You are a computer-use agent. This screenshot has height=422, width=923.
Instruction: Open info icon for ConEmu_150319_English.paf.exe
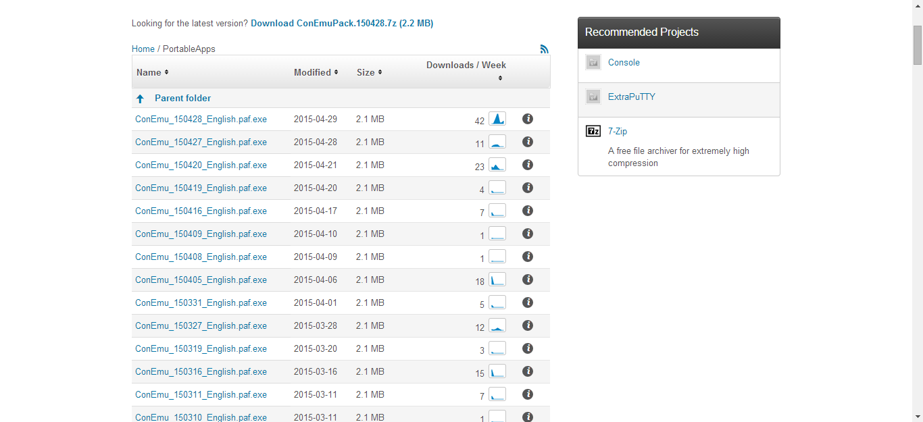528,348
